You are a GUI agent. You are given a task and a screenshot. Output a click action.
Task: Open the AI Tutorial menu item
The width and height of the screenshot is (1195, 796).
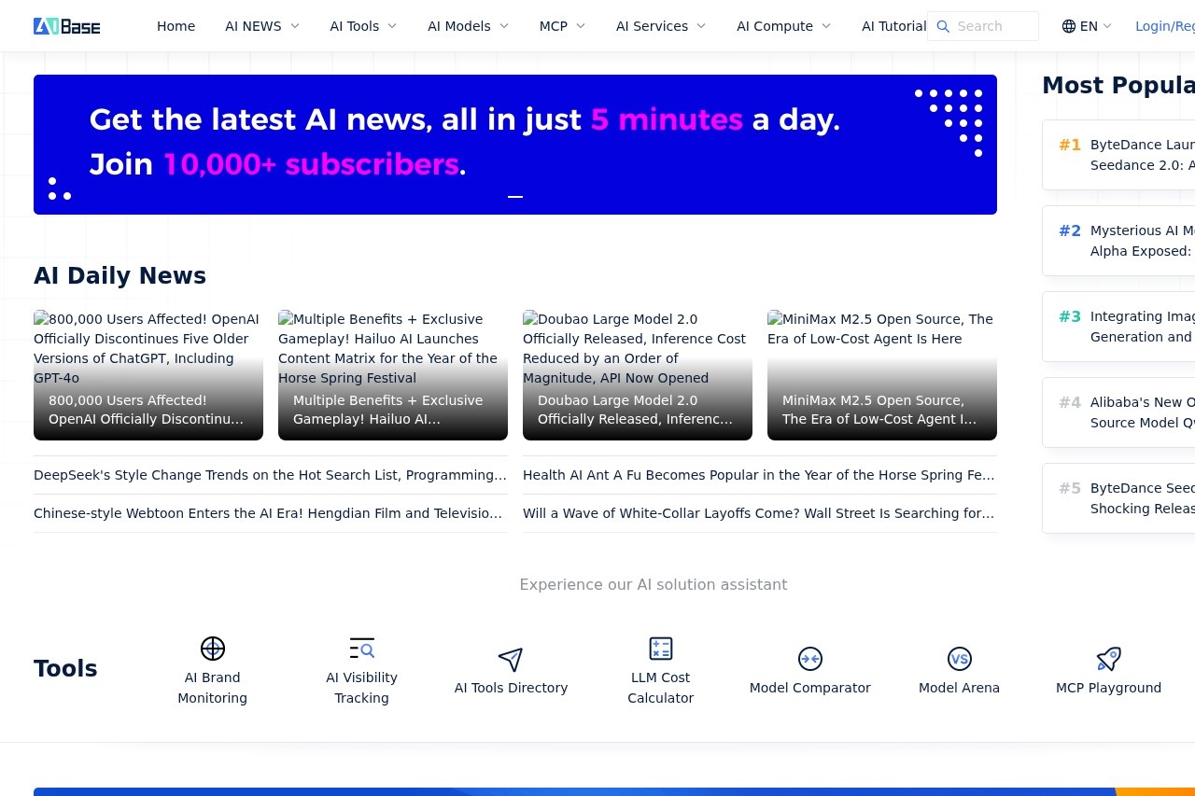click(893, 26)
